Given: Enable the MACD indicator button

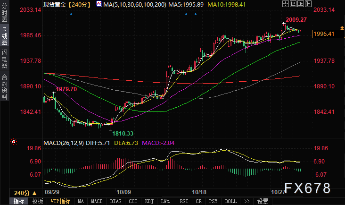Looking at the screenshot, I should (x=97, y=201).
